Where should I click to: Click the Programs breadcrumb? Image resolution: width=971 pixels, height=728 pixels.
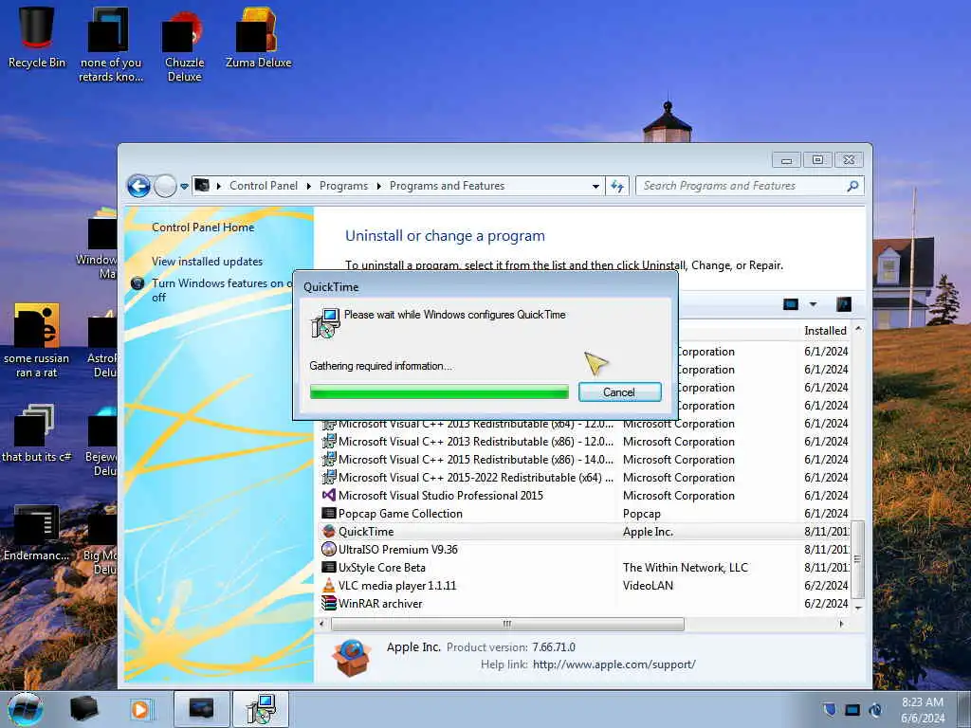(x=343, y=186)
